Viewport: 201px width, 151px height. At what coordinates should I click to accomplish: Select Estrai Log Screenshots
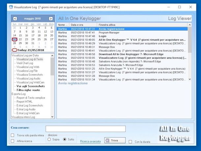30,105
